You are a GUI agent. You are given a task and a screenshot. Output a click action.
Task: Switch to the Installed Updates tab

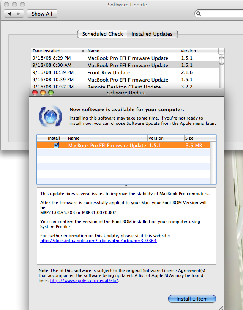[152, 34]
